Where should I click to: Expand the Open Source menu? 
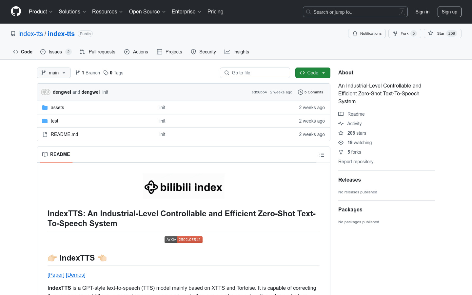coord(147,11)
